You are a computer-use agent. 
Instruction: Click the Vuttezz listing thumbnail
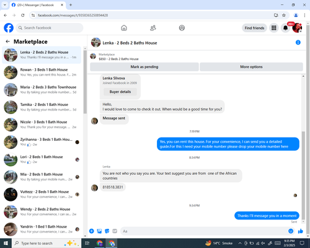(11, 194)
